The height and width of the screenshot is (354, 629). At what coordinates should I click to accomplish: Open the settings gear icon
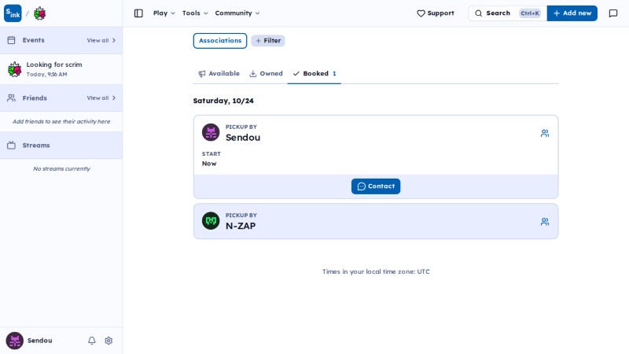(x=109, y=341)
